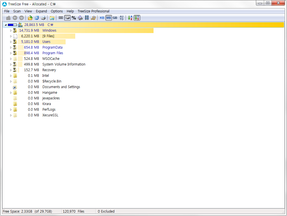Expand the MSOCache folder
This screenshot has height=216, width=287.
[x=11, y=59]
